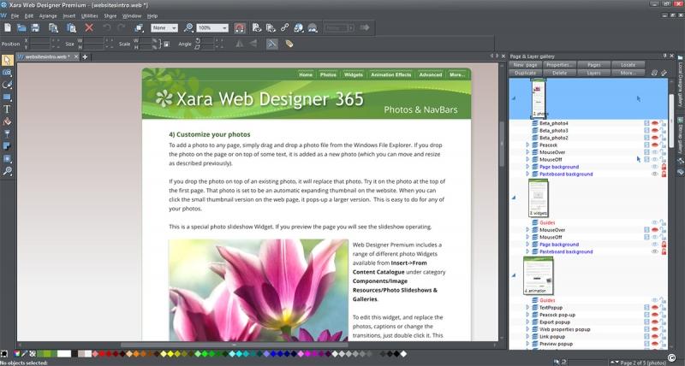Toggle visibility of TextPopup layer

coord(655,308)
